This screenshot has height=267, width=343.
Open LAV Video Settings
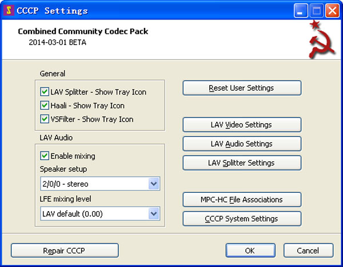click(242, 125)
